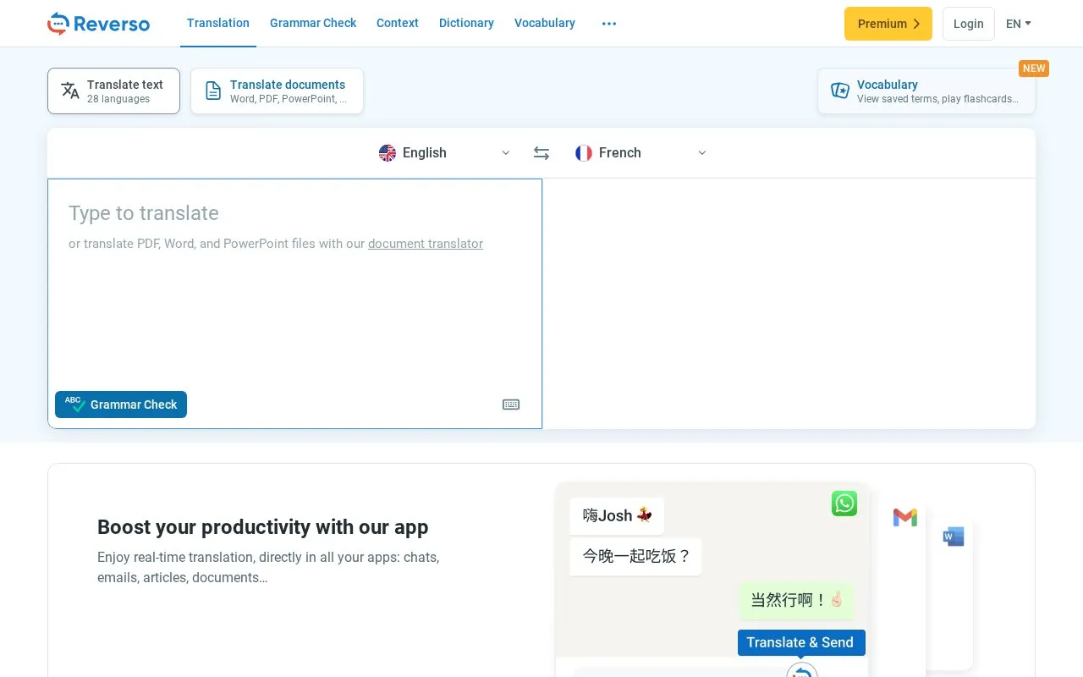Image resolution: width=1083 pixels, height=677 pixels.
Task: Expand the French target language dropdown
Action: (641, 153)
